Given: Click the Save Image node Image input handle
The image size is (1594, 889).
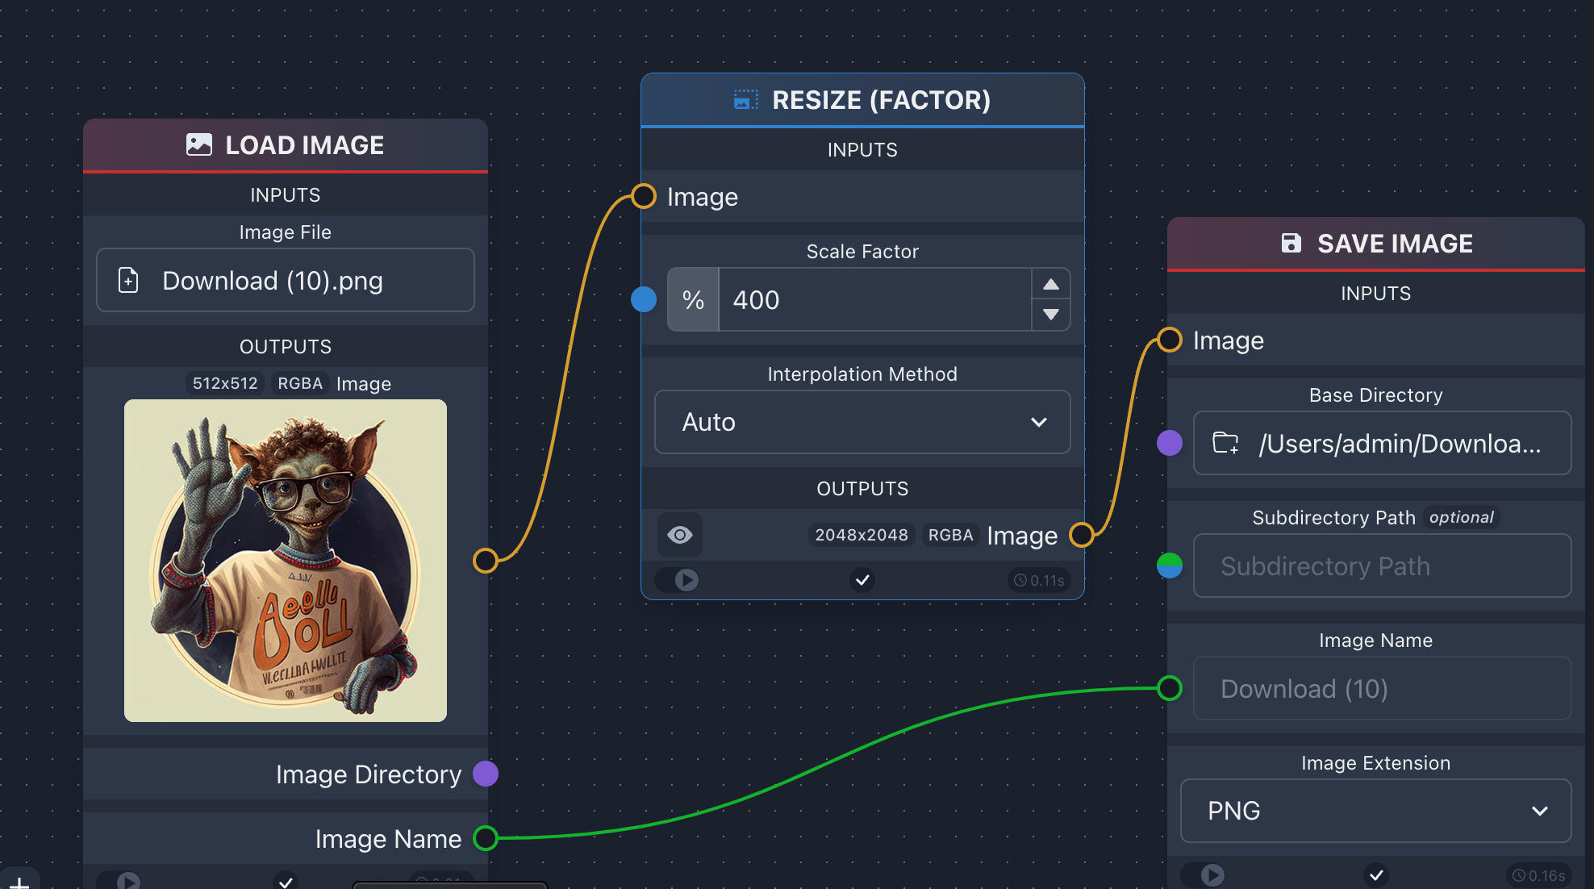Looking at the screenshot, I should coord(1170,340).
